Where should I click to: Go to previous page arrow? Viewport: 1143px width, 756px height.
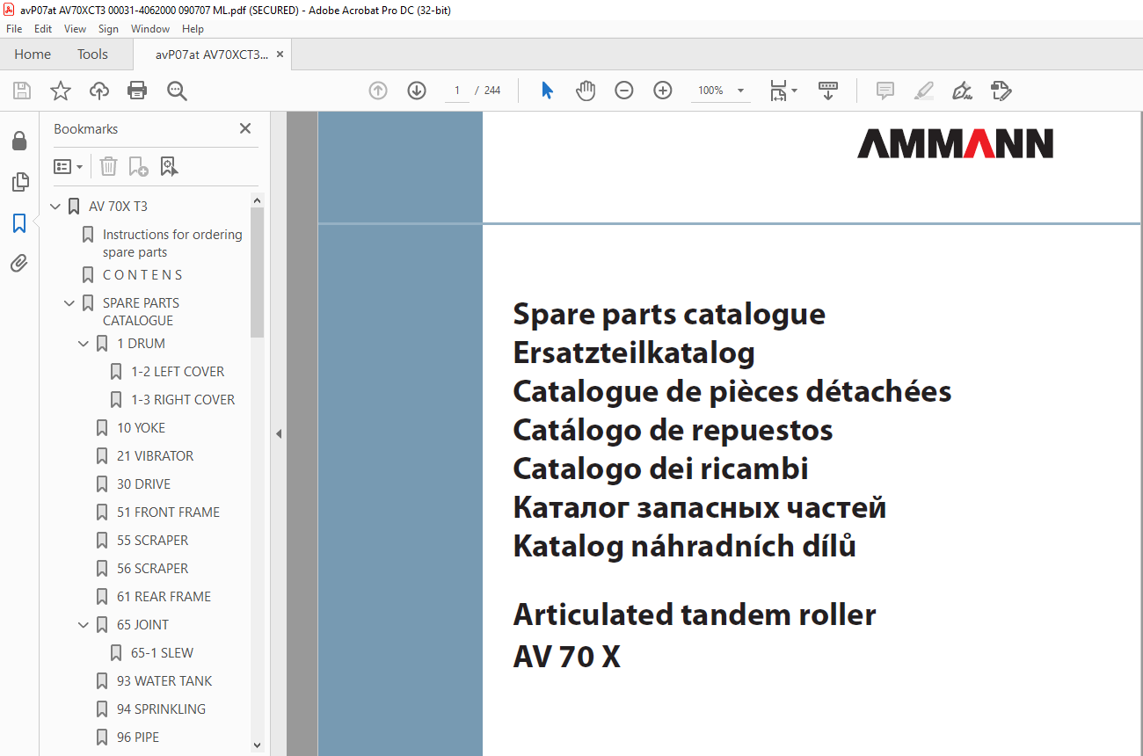(x=378, y=91)
